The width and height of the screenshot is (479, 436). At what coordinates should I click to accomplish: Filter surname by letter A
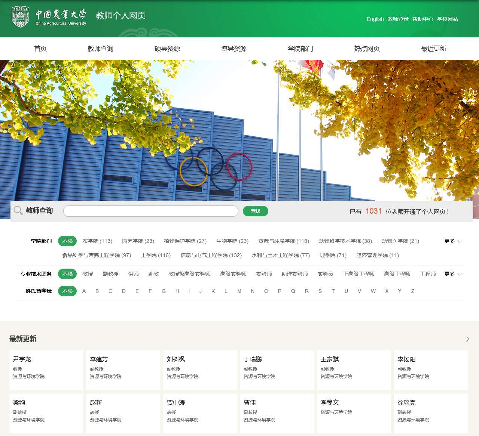(x=84, y=291)
